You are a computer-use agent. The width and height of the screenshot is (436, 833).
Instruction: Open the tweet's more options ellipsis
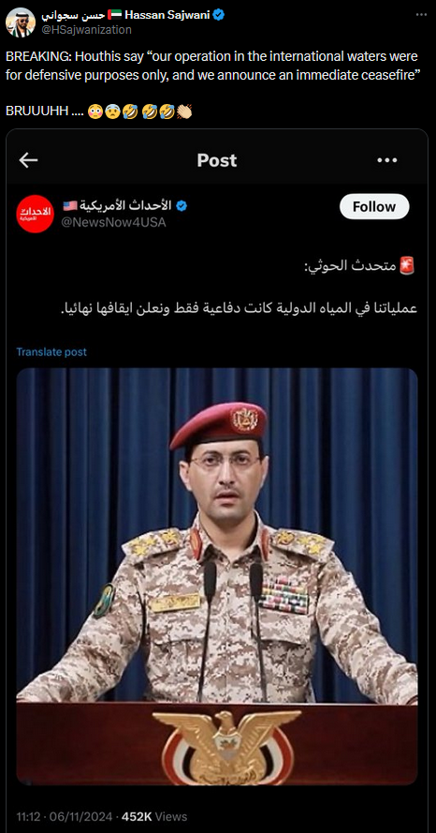pos(421,15)
